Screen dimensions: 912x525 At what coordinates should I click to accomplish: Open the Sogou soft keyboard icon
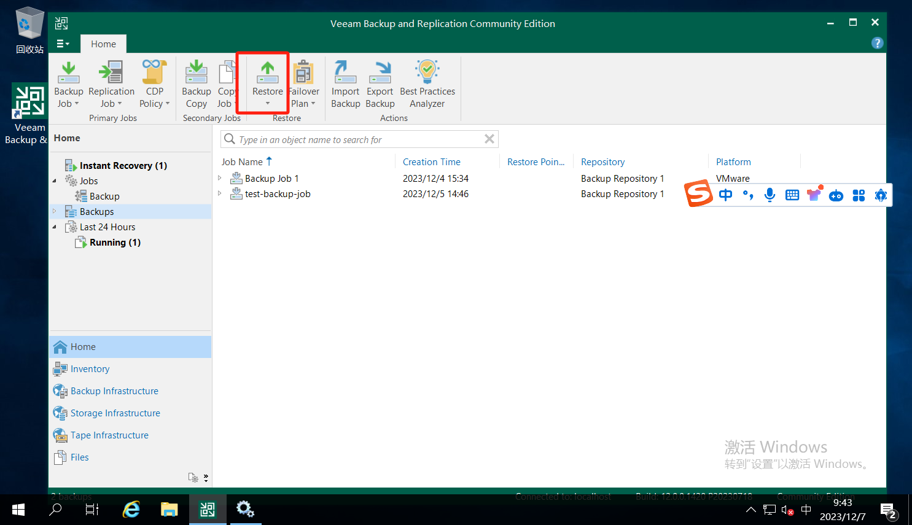[792, 195]
